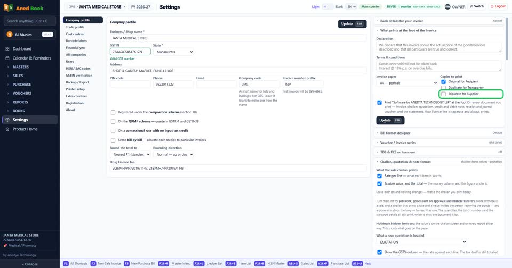This screenshot has height=268, width=512.
Task: Click the right panel's vertical scrollbar
Action: click(507, 38)
